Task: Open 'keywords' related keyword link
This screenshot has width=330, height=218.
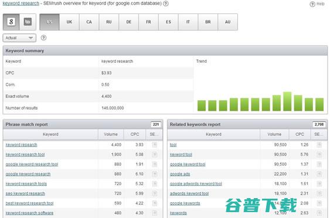Action: [178, 213]
